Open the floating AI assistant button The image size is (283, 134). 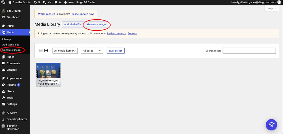(271, 125)
